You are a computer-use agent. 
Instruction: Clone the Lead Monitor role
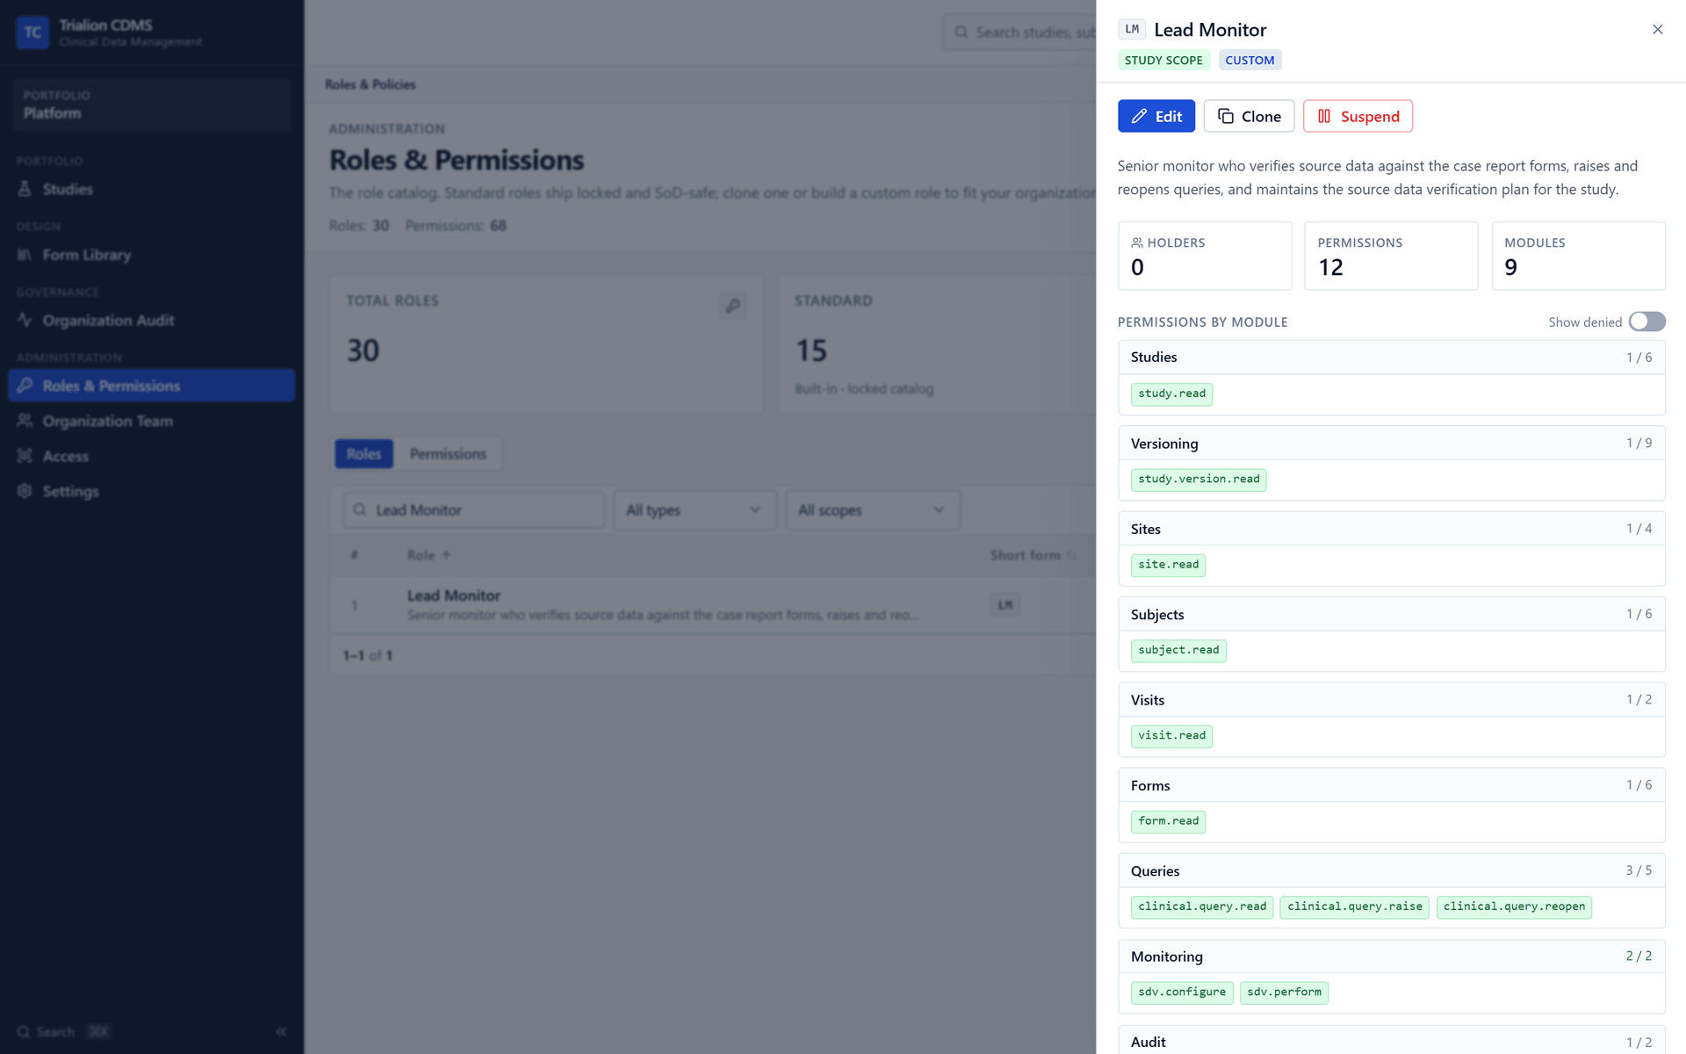tap(1249, 116)
